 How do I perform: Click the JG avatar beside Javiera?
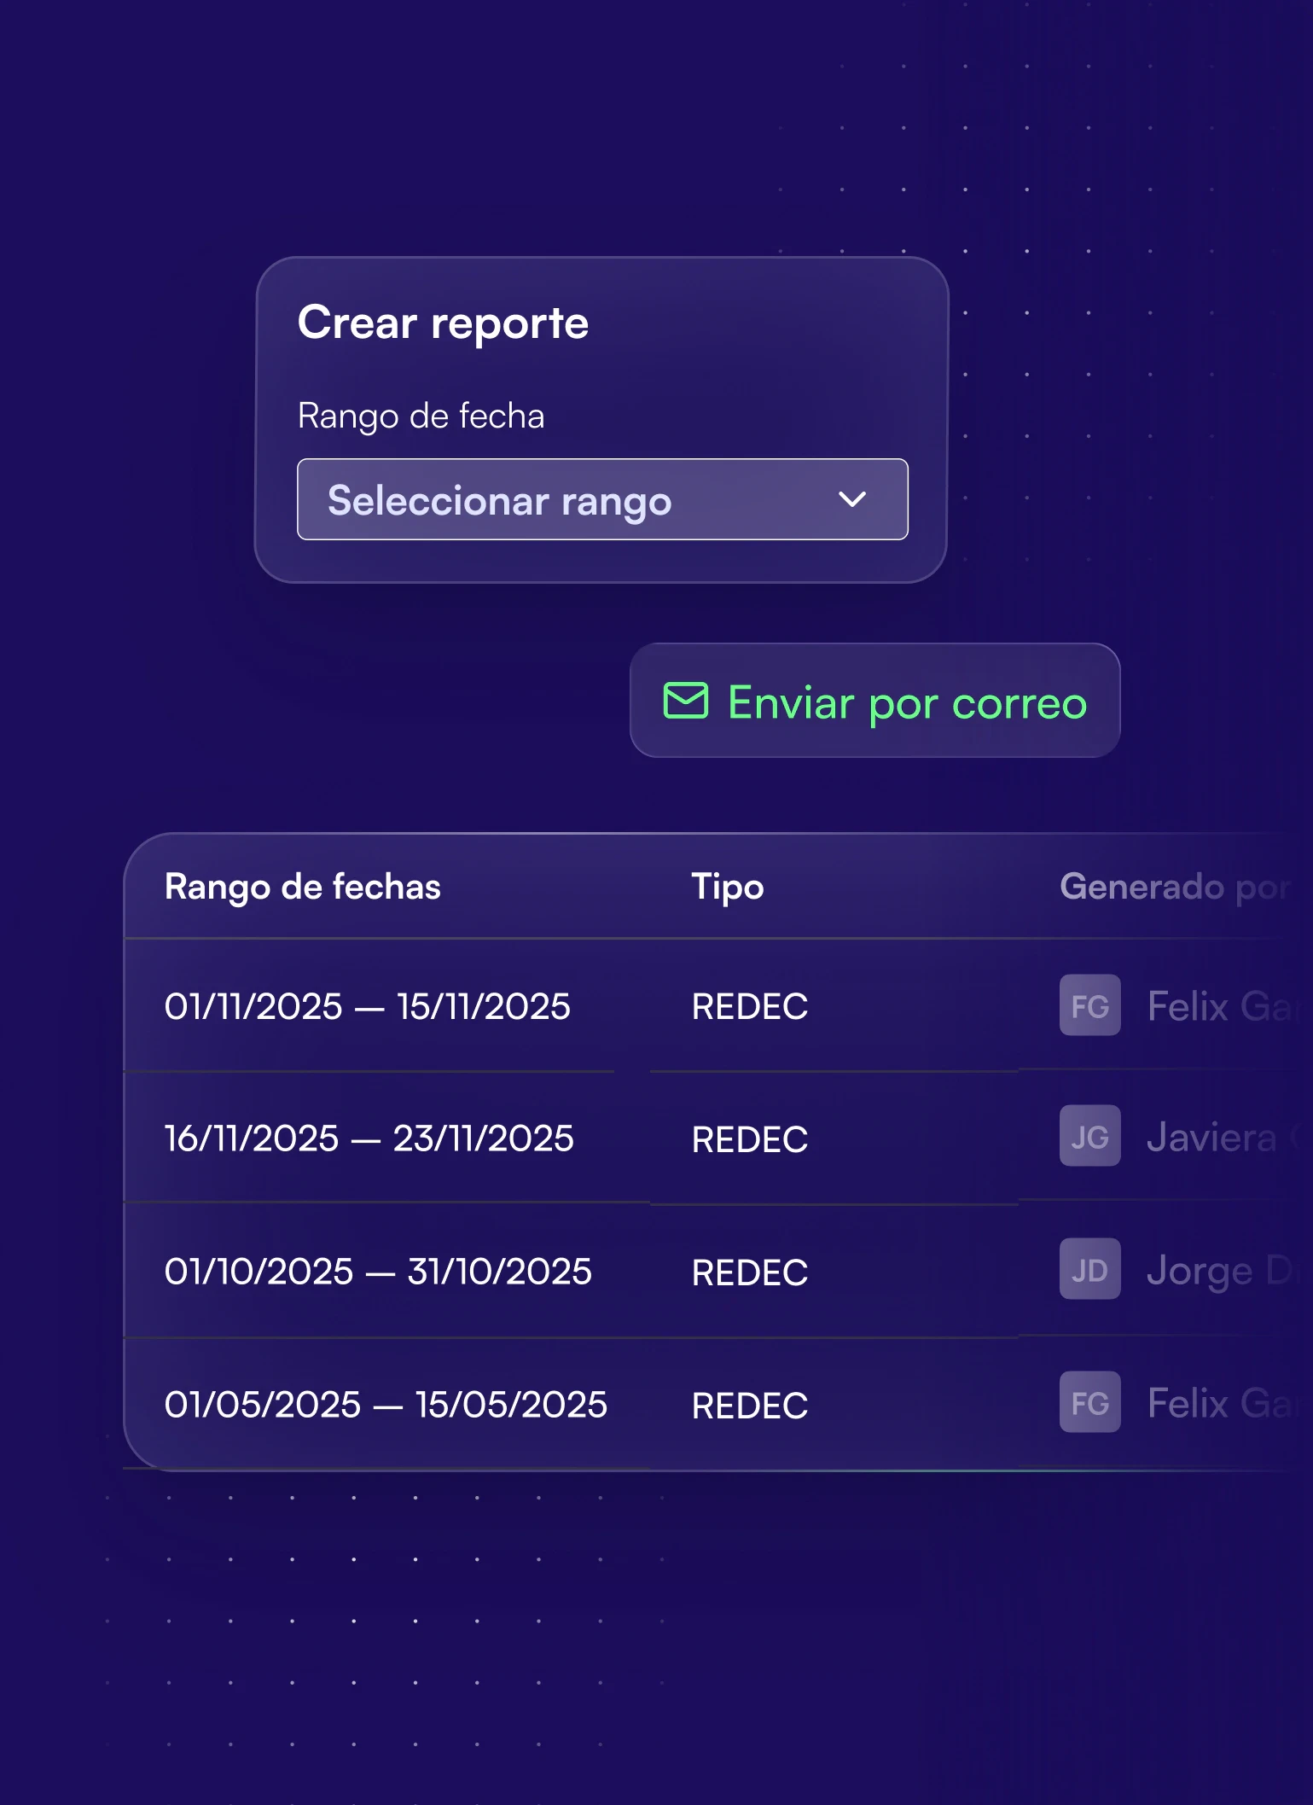pos(1090,1136)
